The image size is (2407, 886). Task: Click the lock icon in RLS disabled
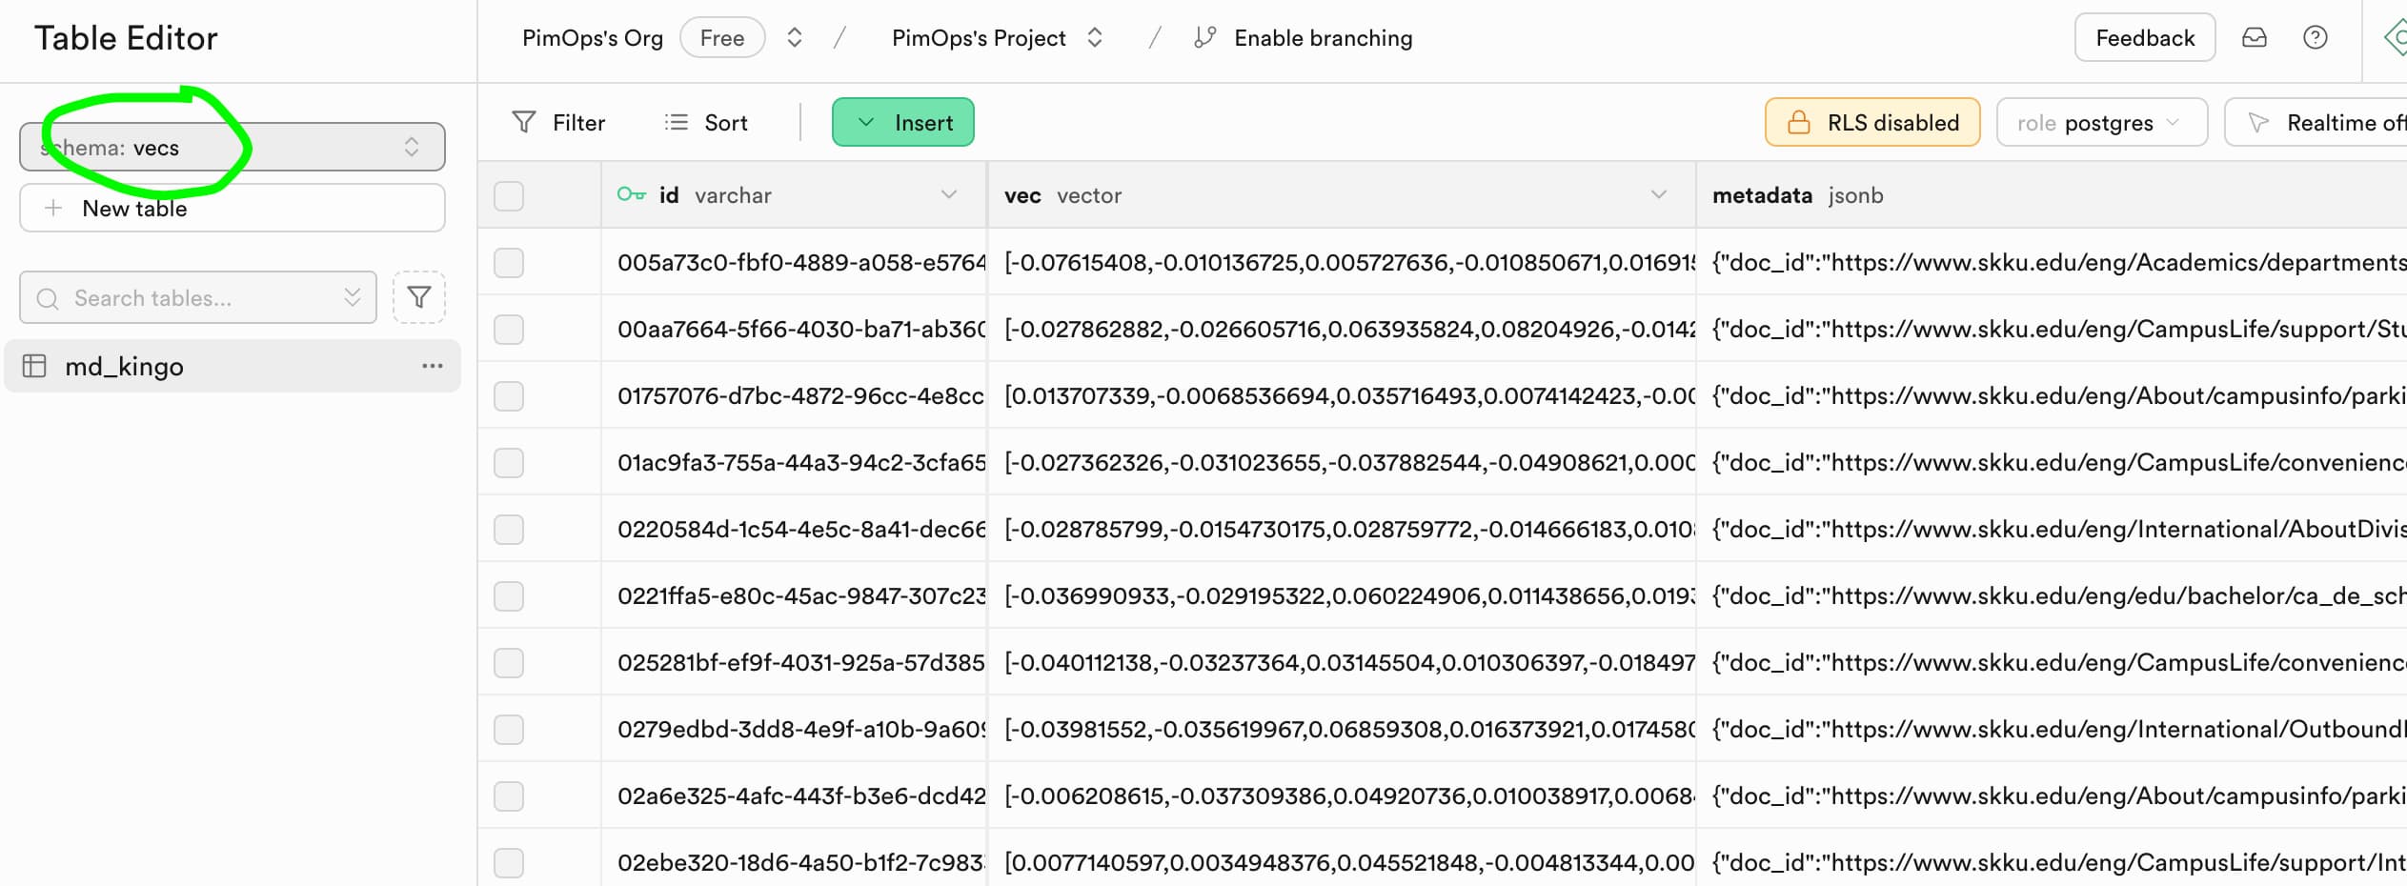point(1798,123)
